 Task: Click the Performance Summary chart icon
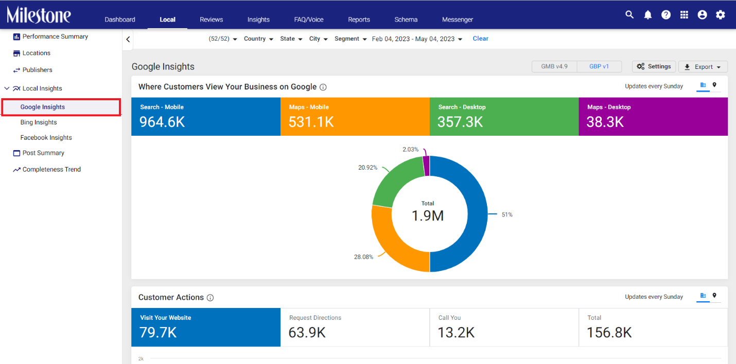[16, 37]
